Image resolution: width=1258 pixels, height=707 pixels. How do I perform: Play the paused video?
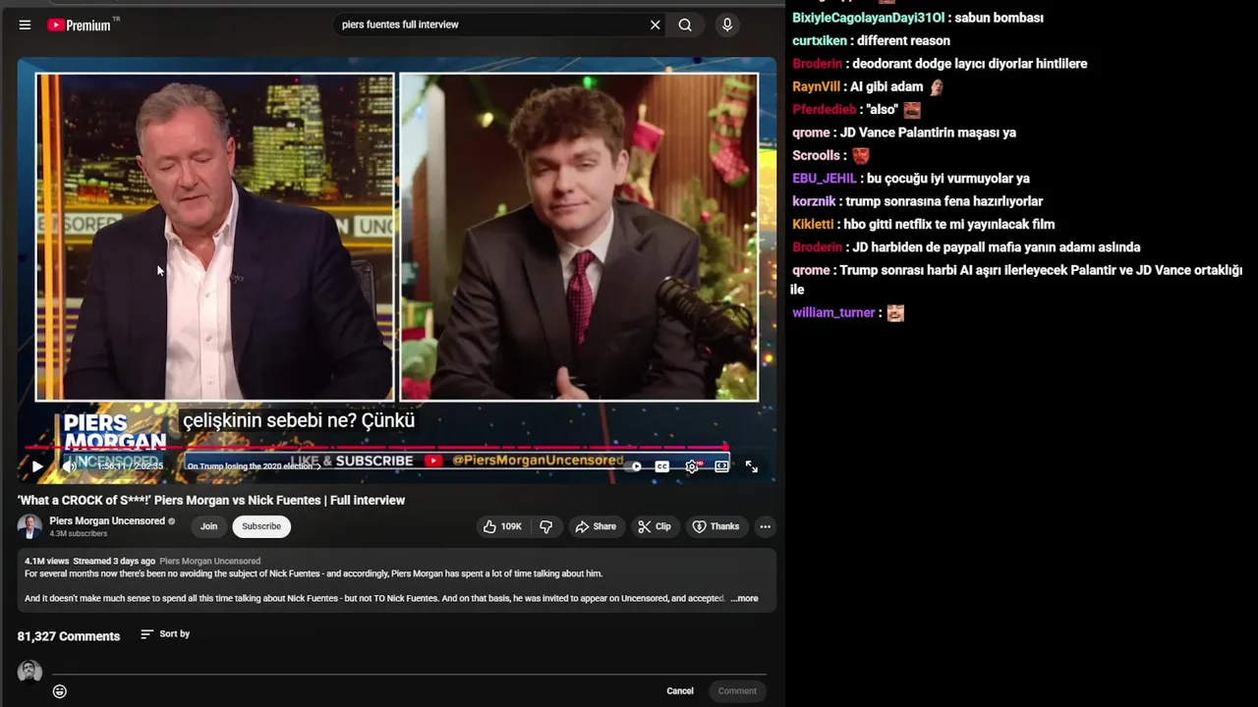(x=37, y=466)
